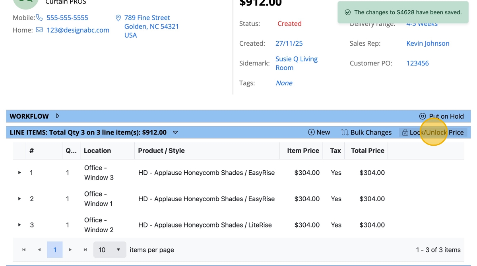Go to the first page of items
Screen dimensions: 477x266
coord(24,250)
